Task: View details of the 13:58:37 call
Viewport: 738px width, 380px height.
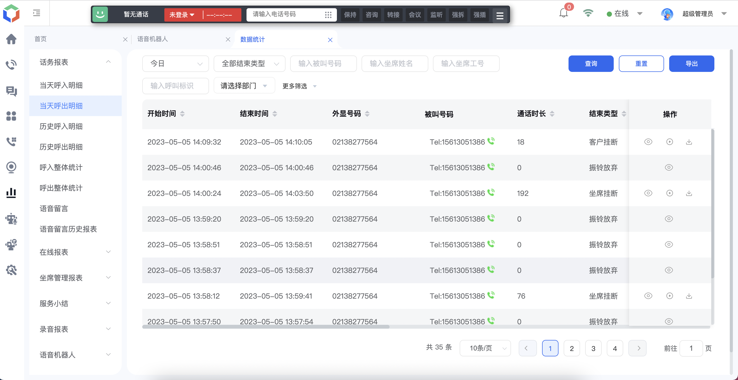Action: 669,270
